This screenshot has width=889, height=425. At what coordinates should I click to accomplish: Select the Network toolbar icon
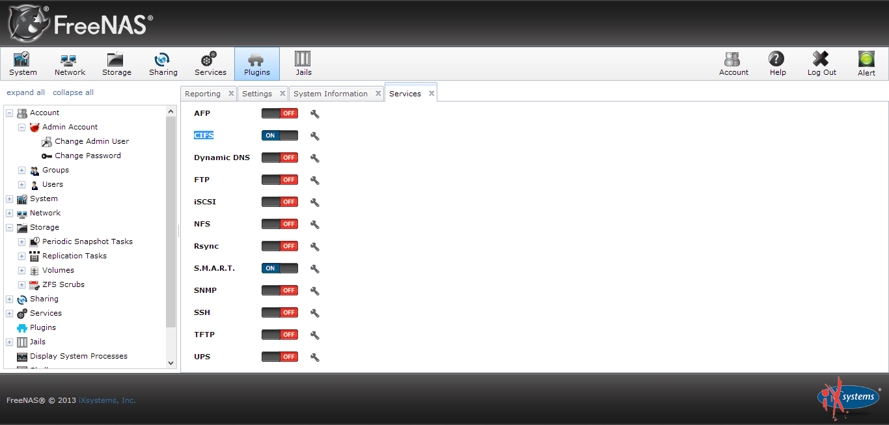coord(70,63)
